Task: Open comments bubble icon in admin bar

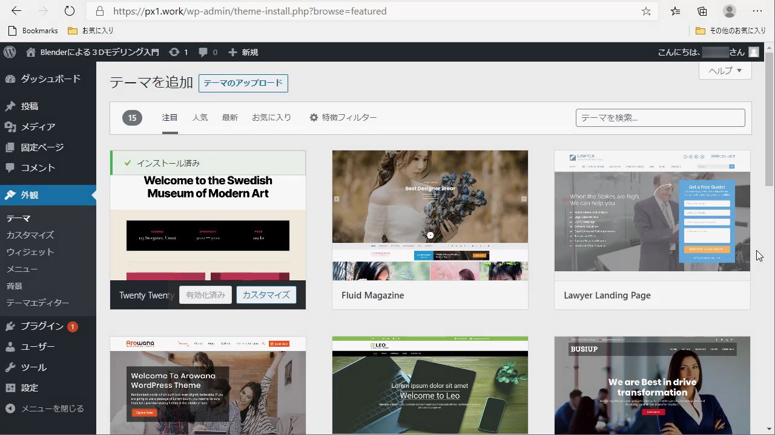Action: pyautogui.click(x=203, y=53)
